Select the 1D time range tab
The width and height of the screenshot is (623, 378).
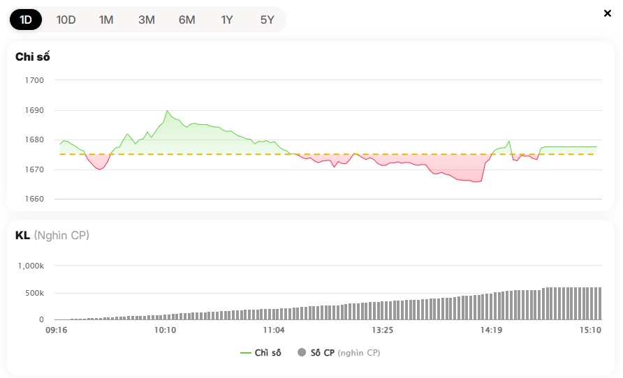pyautogui.click(x=26, y=20)
